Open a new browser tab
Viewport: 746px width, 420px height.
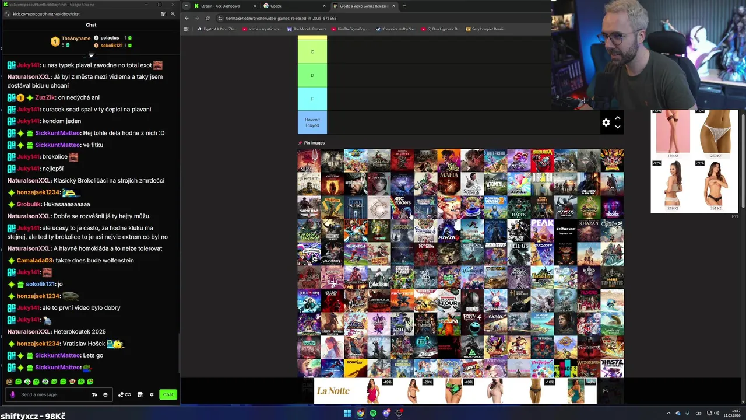pyautogui.click(x=404, y=6)
